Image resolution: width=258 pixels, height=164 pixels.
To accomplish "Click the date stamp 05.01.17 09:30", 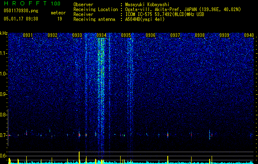I will (x=21, y=19).
